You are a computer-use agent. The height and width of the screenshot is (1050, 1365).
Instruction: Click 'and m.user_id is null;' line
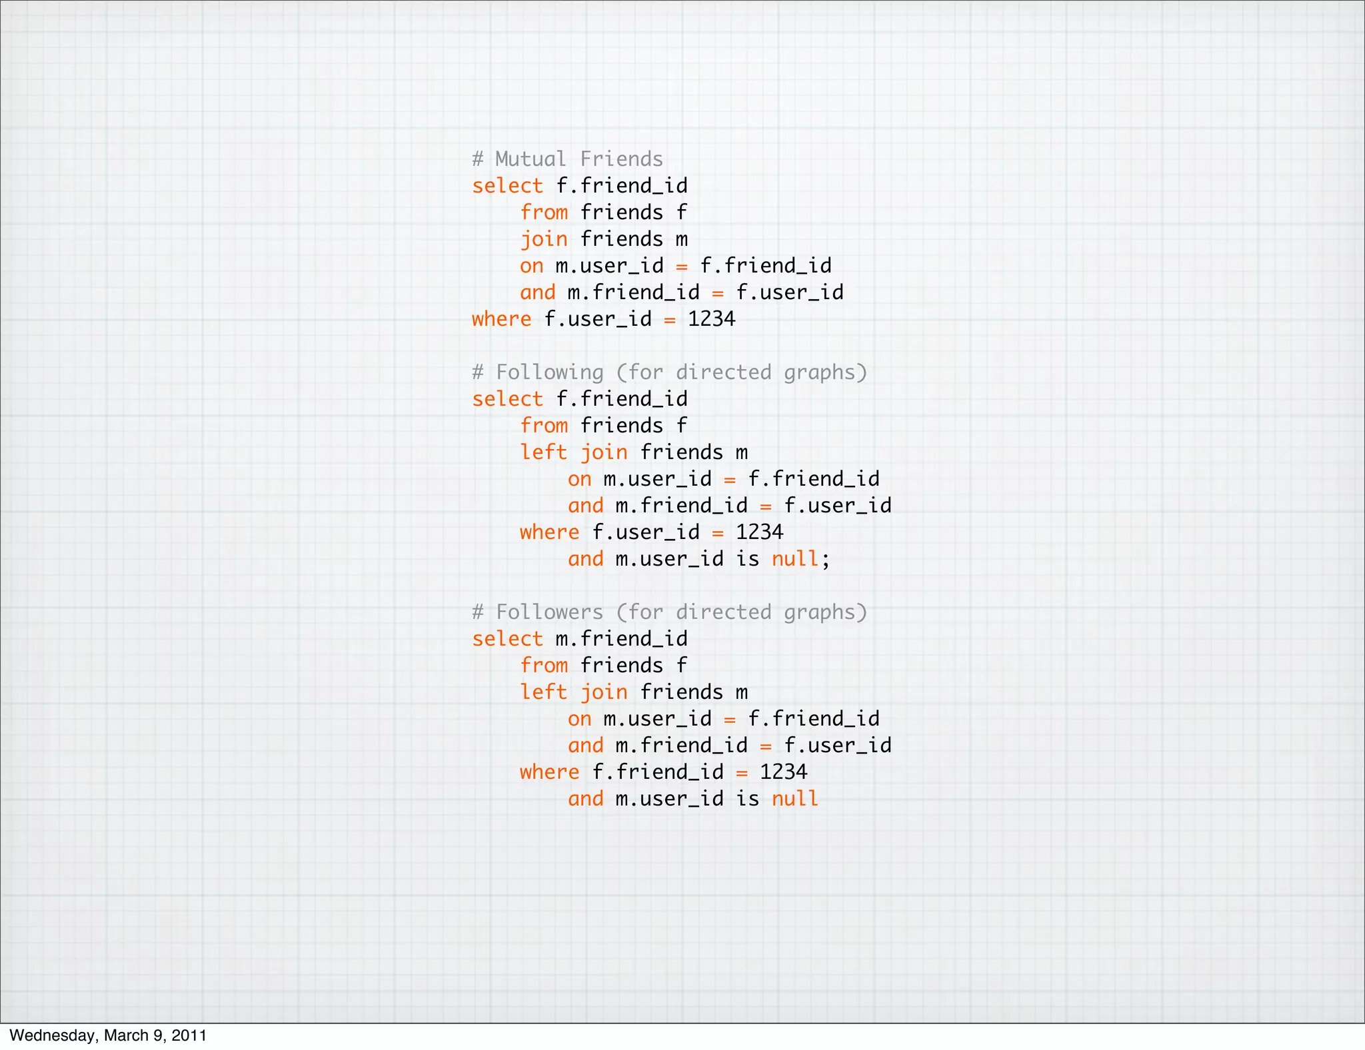pyautogui.click(x=698, y=558)
